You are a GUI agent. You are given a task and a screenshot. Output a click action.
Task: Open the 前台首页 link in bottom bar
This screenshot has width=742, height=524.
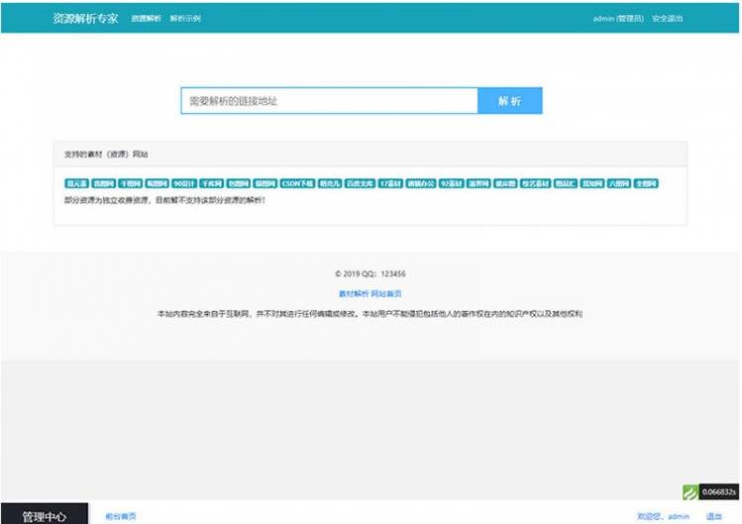(121, 516)
